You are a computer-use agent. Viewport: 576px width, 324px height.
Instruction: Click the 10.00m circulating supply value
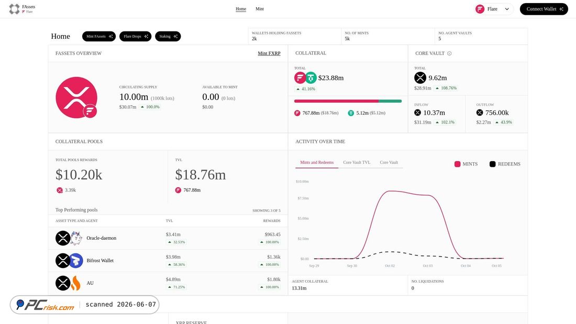pos(134,97)
